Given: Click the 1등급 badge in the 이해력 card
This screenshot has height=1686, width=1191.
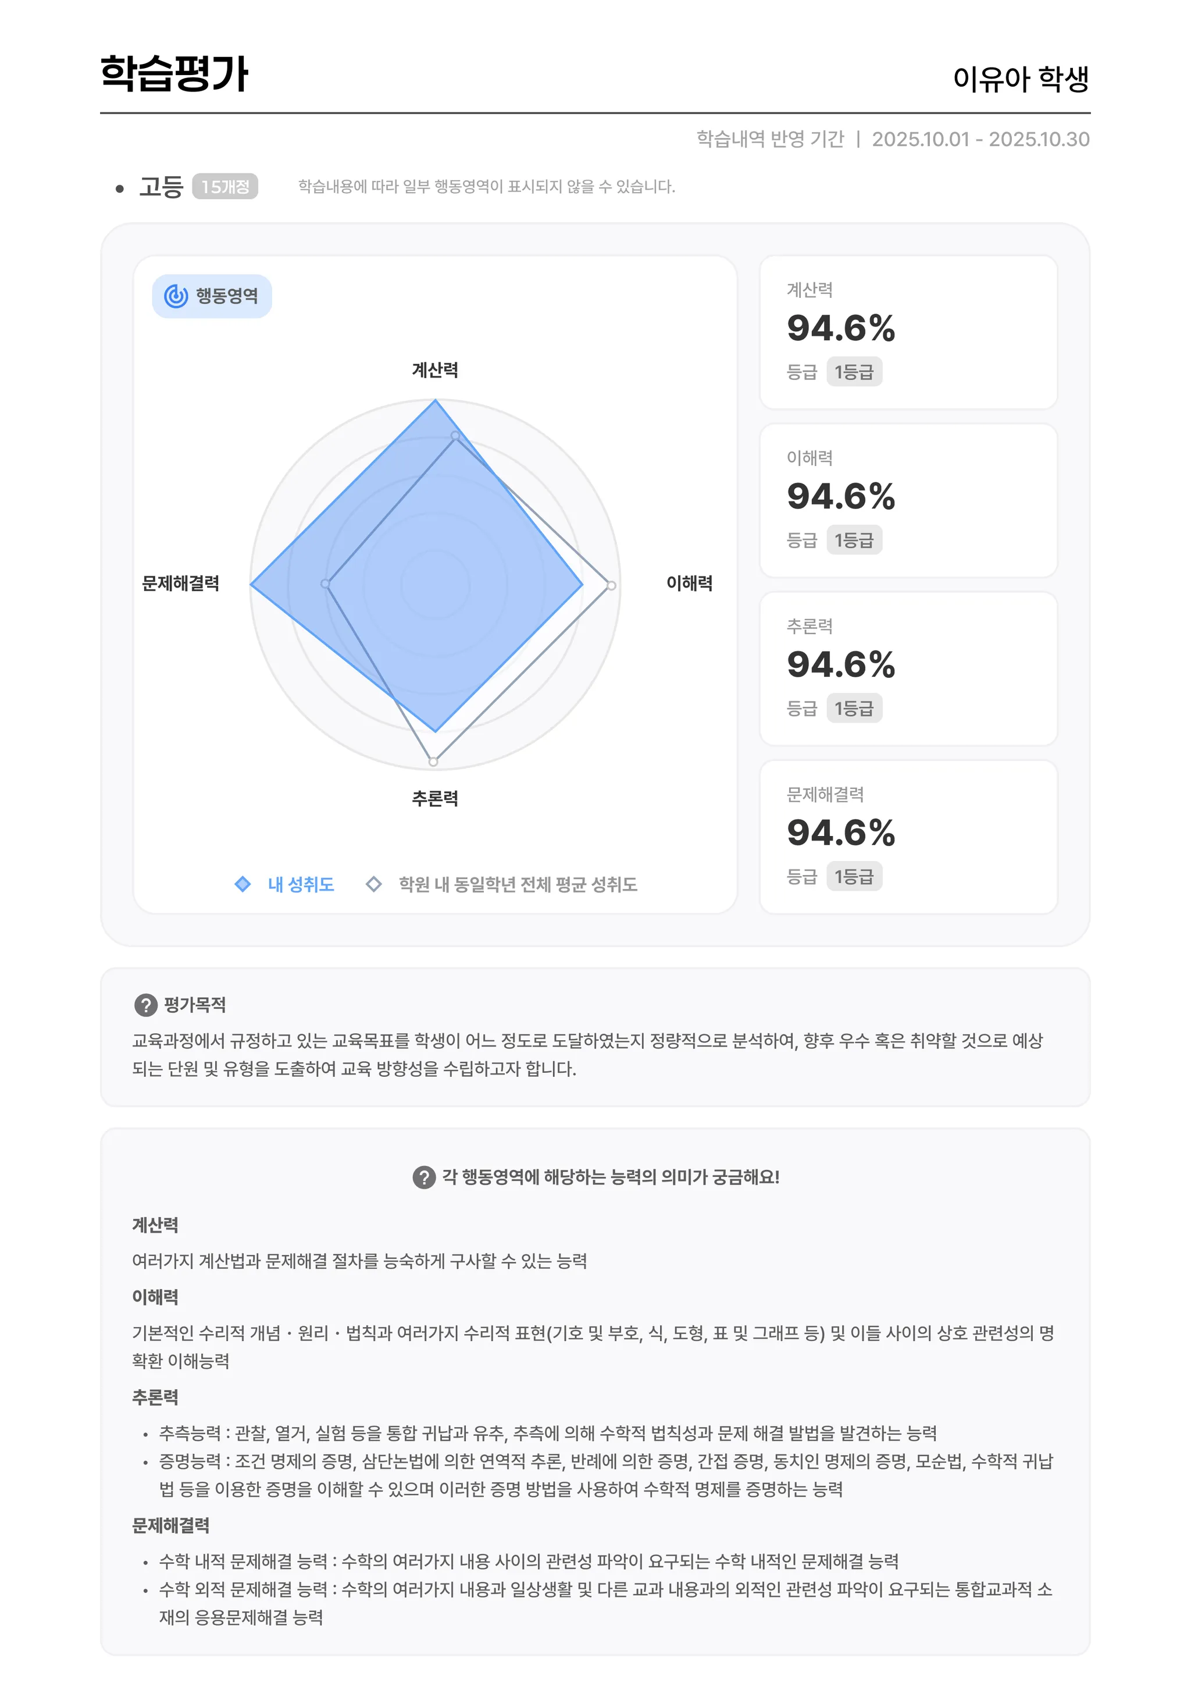Looking at the screenshot, I should point(854,540).
